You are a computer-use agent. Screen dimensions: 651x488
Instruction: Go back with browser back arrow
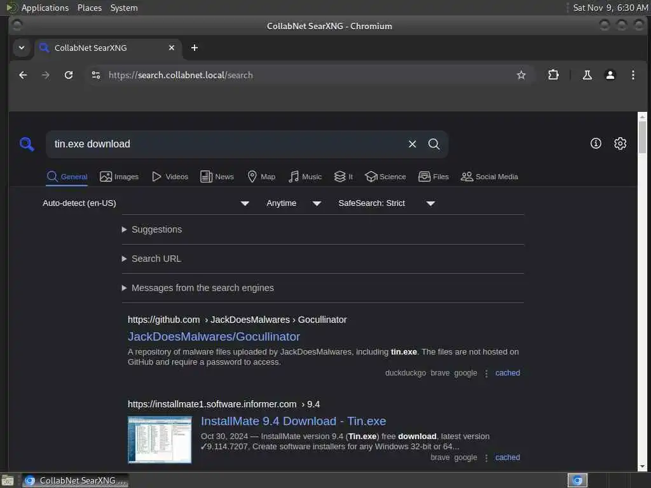point(24,75)
